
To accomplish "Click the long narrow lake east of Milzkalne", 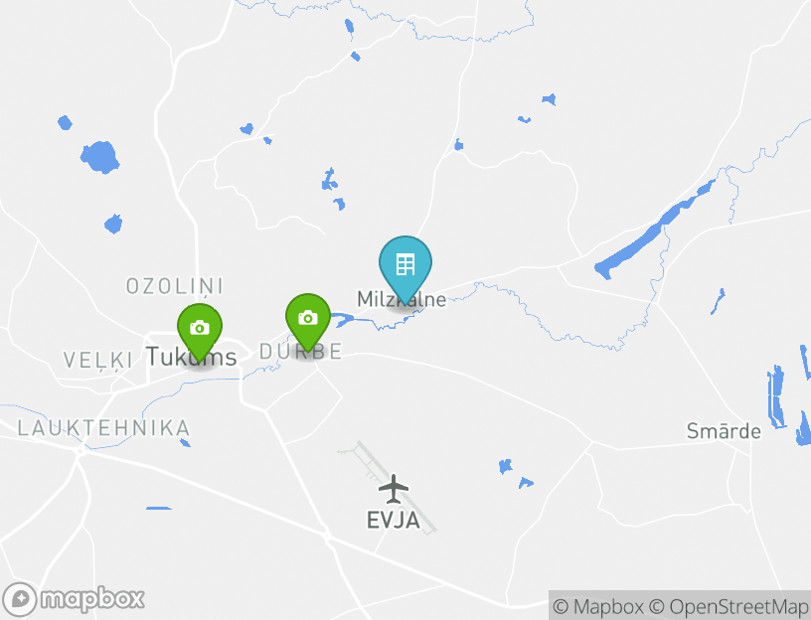I will 654,231.
